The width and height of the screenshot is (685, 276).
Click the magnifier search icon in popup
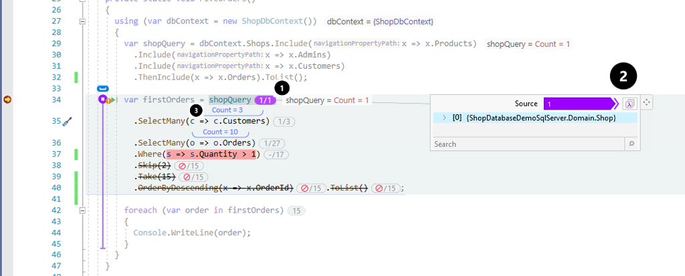point(631,144)
